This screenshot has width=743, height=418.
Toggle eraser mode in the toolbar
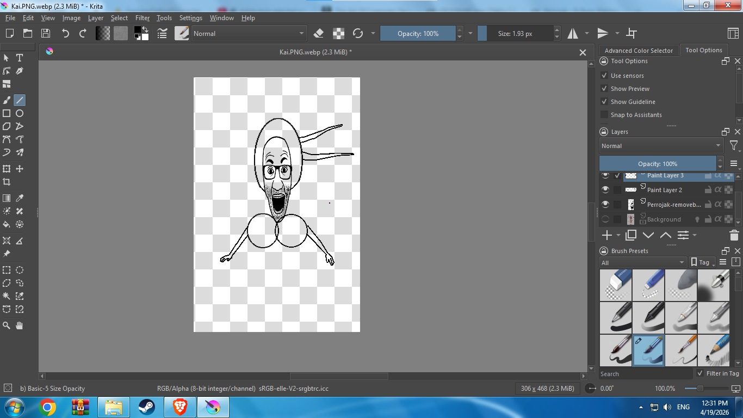pos(319,34)
